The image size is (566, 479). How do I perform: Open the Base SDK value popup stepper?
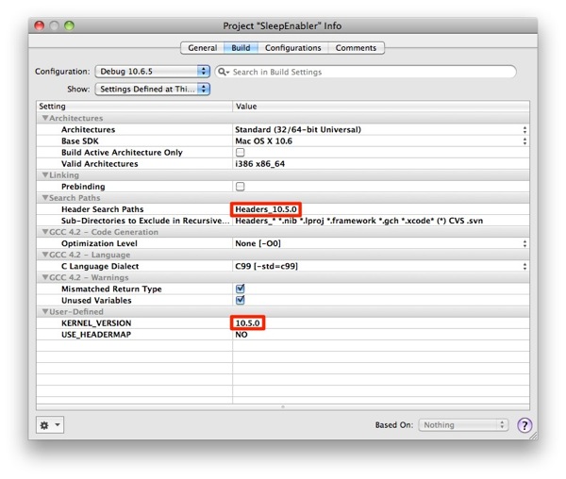(524, 141)
